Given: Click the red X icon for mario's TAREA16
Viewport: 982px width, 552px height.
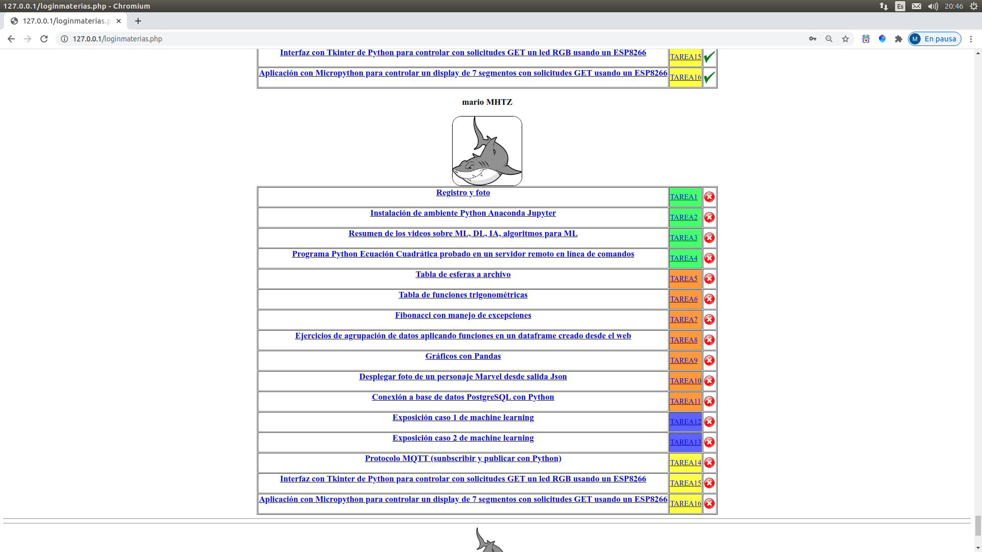Looking at the screenshot, I should tap(709, 503).
